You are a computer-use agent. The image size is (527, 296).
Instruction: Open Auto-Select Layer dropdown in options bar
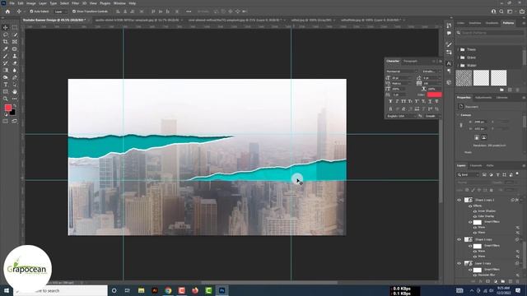click(x=60, y=12)
